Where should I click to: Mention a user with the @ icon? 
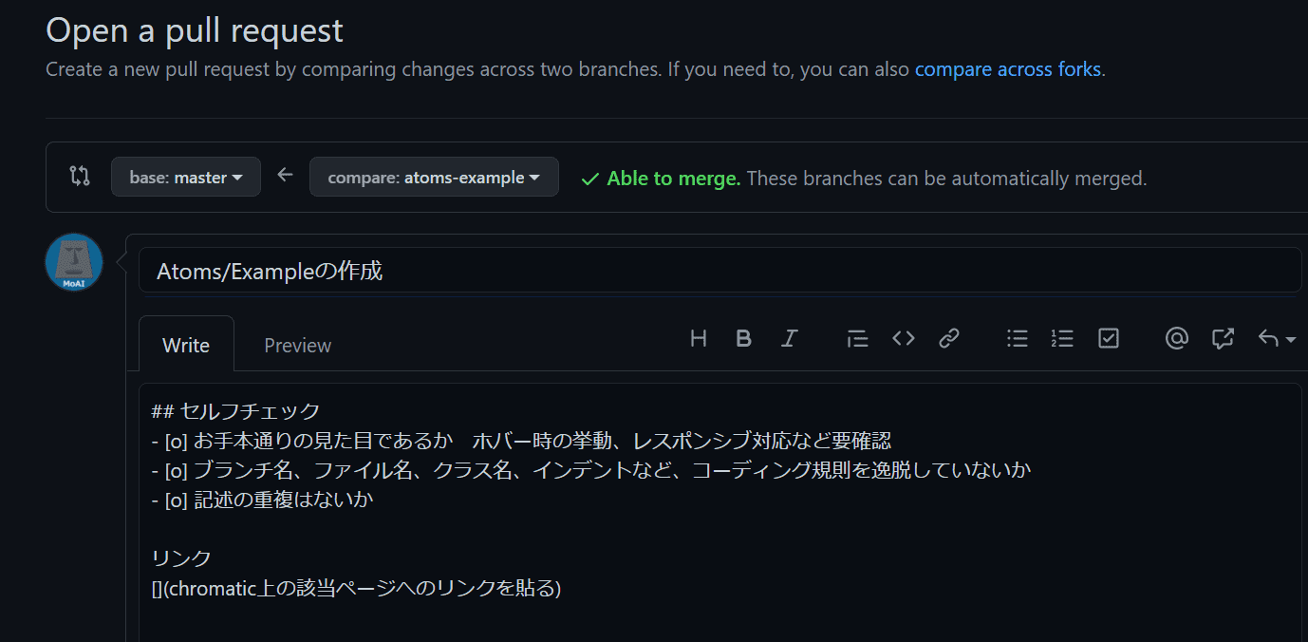[x=1177, y=338]
